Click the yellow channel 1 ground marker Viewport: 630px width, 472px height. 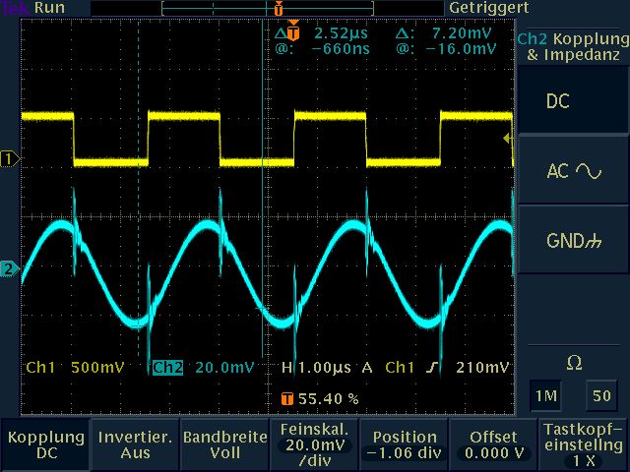pos(10,158)
